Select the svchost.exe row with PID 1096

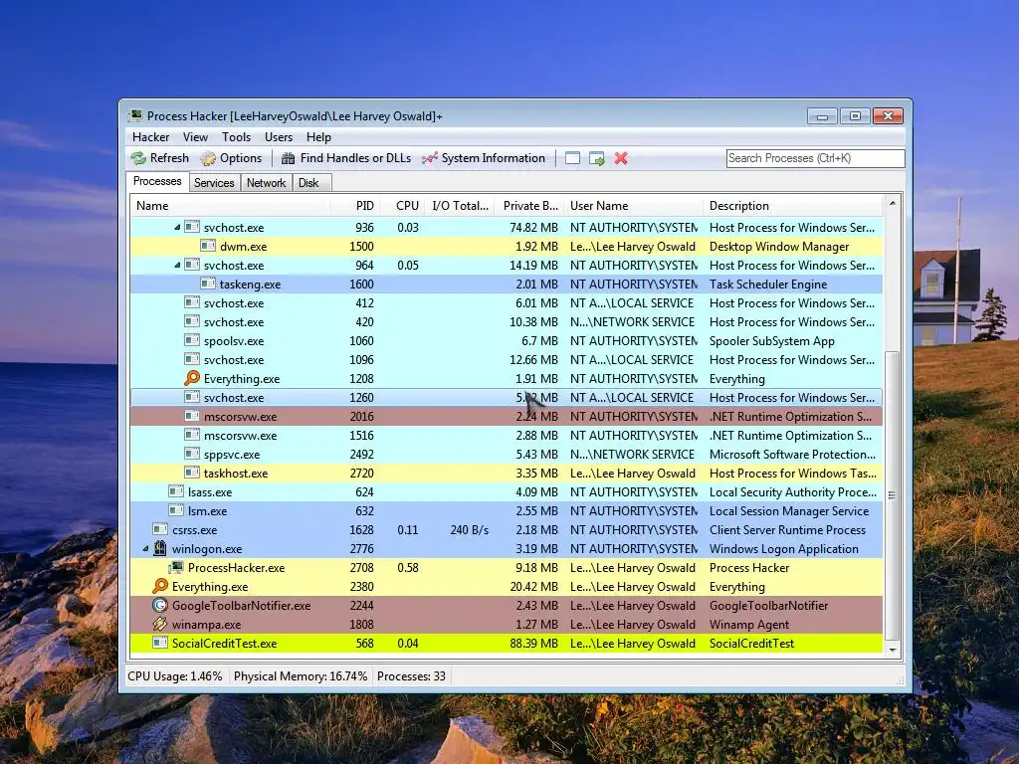(x=507, y=359)
